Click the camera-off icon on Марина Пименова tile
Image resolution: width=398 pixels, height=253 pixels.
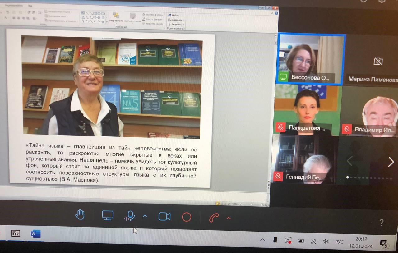click(x=378, y=61)
